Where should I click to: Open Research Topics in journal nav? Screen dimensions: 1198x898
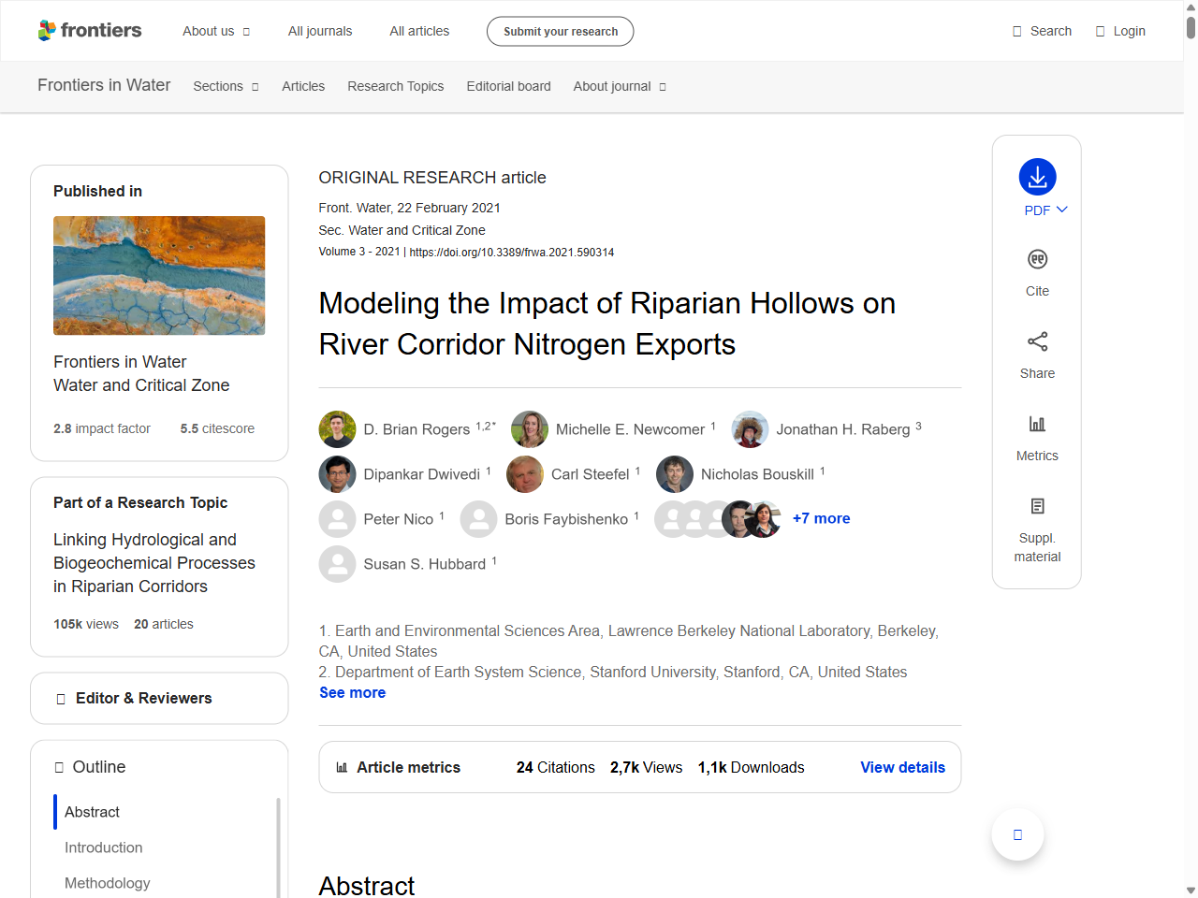click(x=396, y=86)
